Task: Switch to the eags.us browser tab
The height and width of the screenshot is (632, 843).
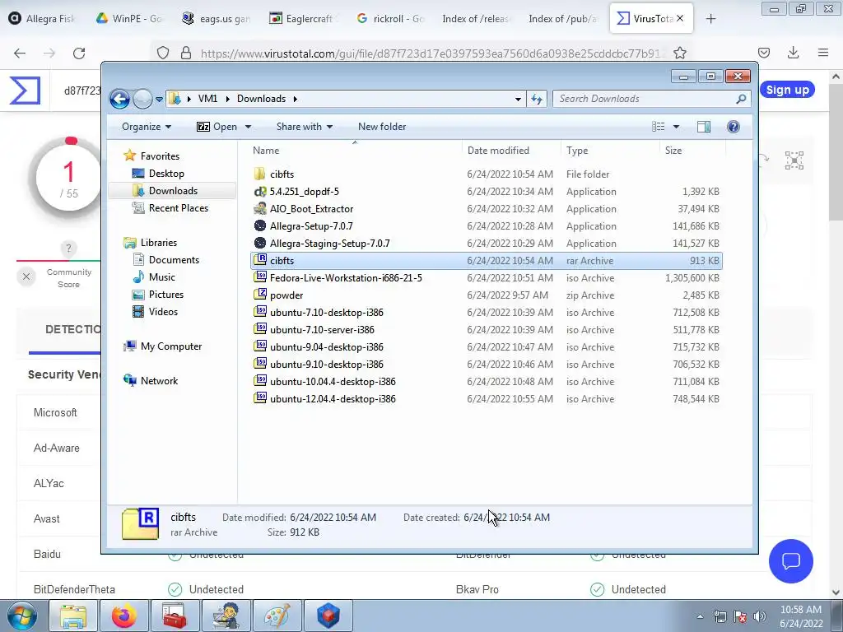Action: 217,18
